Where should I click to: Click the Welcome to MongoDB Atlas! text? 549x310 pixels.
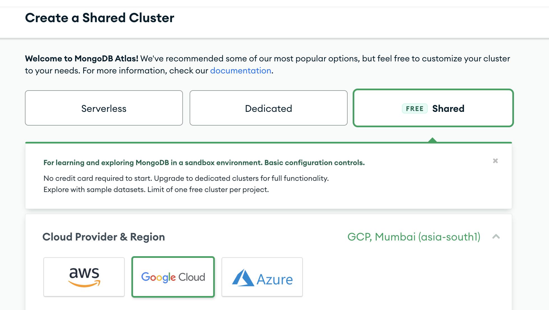[82, 59]
